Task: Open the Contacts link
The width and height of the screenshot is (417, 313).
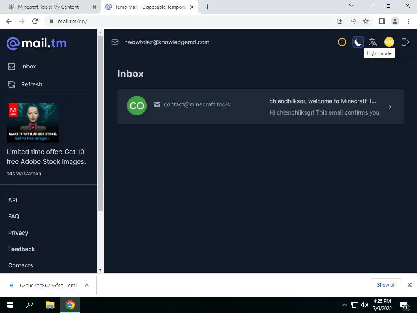Action: 20,265
